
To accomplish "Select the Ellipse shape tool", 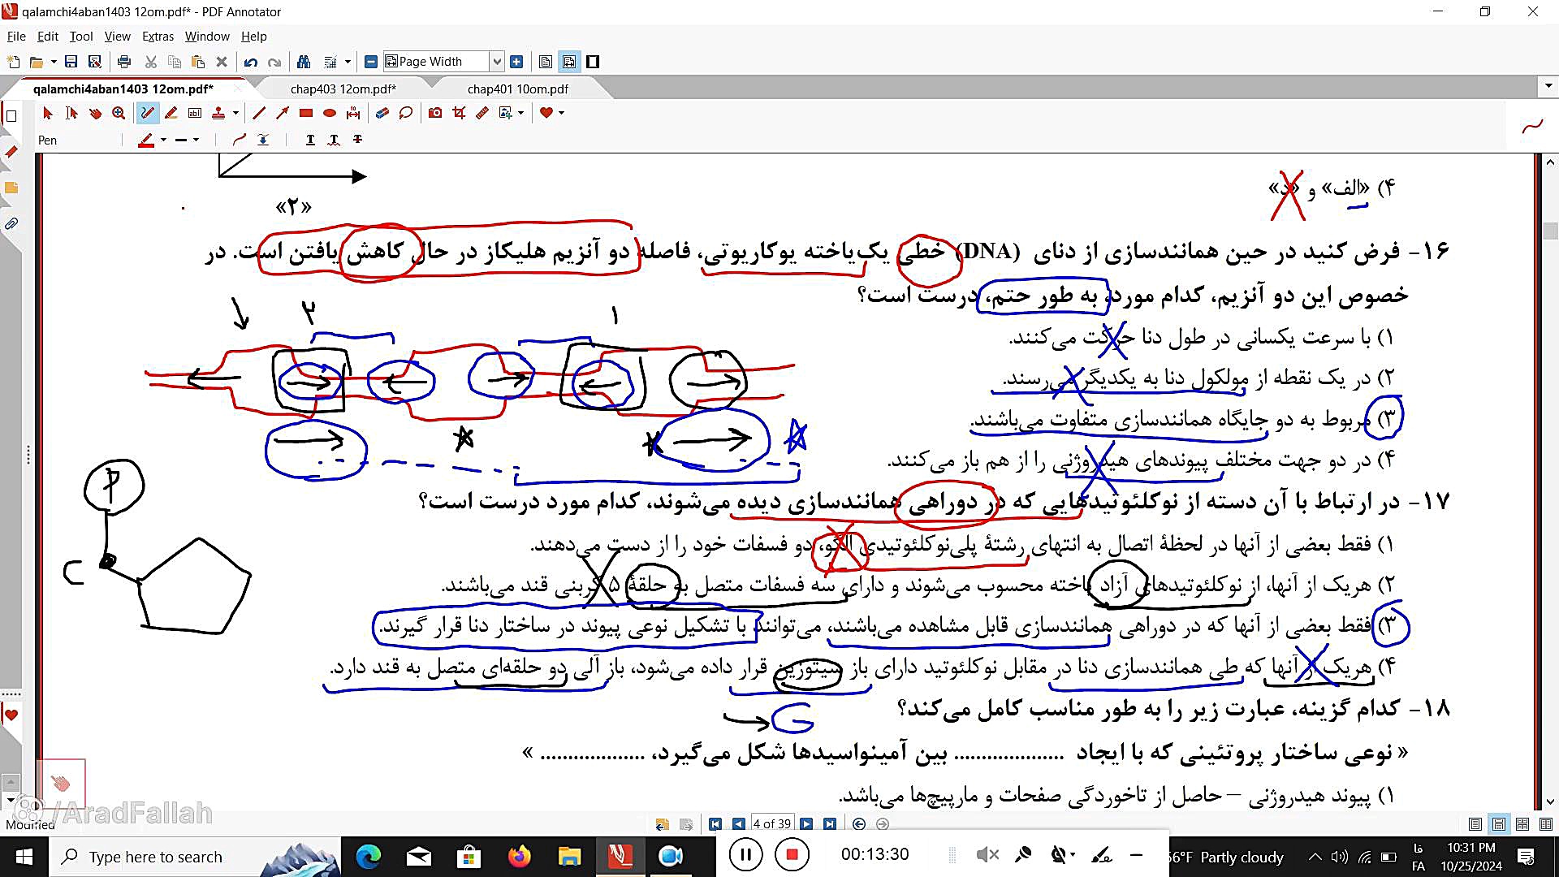I will click(x=330, y=113).
